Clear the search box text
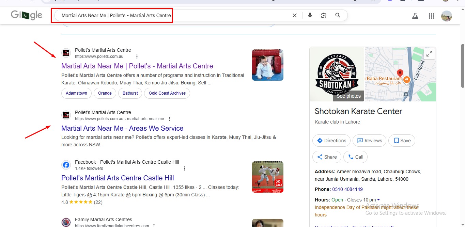This screenshot has width=465, height=227. (295, 15)
